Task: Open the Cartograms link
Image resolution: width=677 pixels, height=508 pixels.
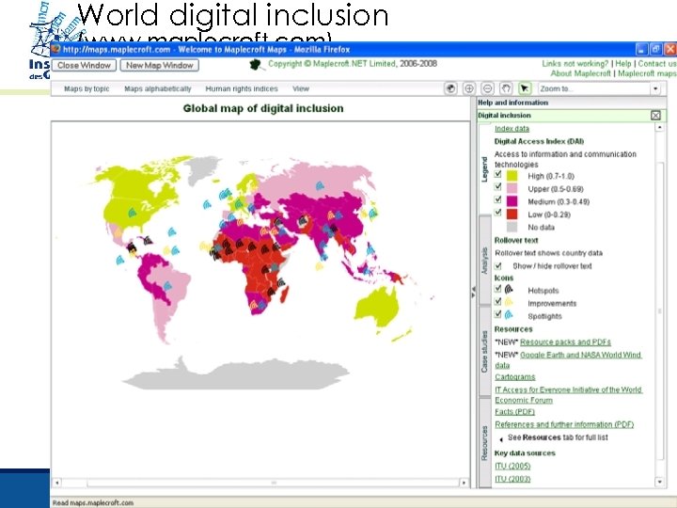Action: click(x=514, y=377)
